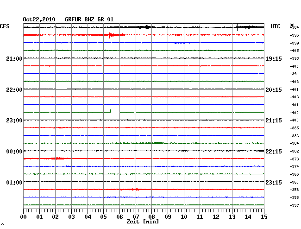This screenshot has width=301, height=229.
Task: Click the 02 minute axis tick label
Action: pos(55,217)
